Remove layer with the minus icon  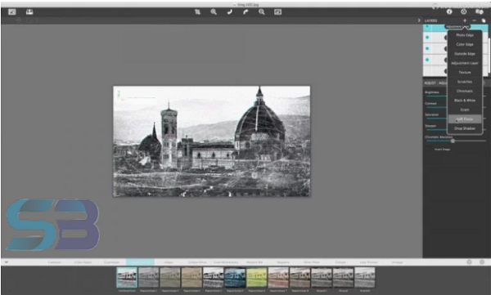(x=475, y=20)
